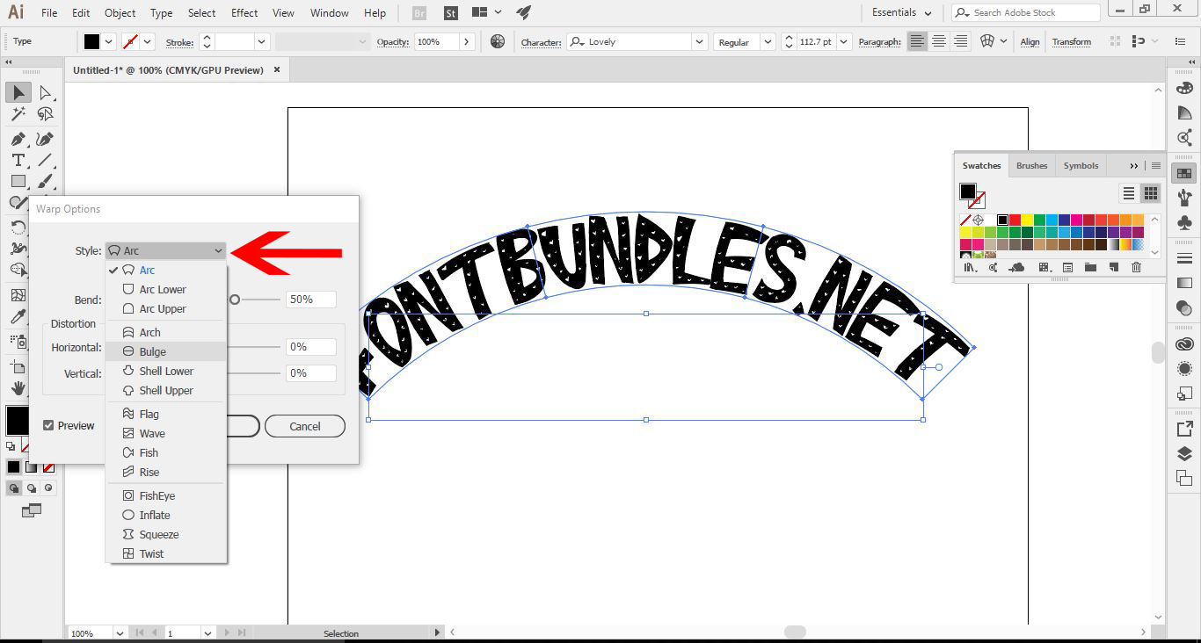Viewport: 1201px width, 643px height.
Task: Select the Type tool
Action: coord(18,160)
